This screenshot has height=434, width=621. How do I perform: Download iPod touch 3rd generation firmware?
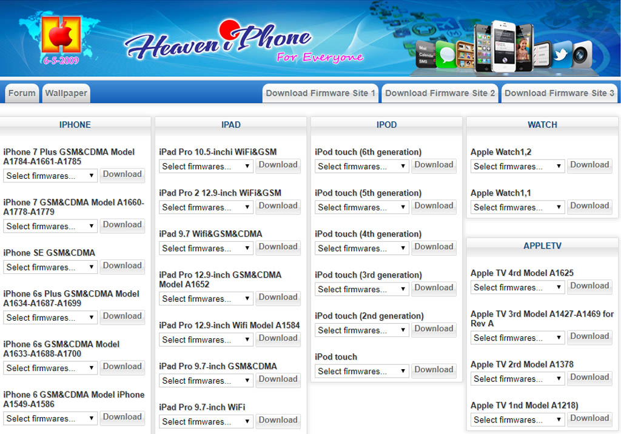tap(434, 289)
